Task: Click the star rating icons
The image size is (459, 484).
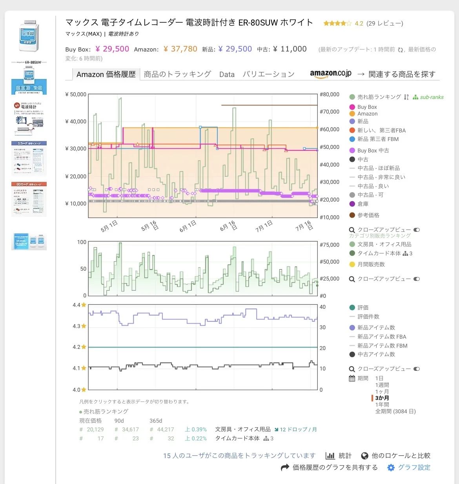Action: (x=337, y=24)
